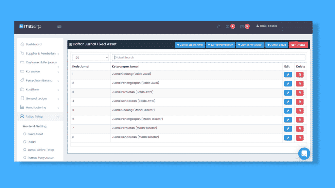This screenshot has width=335, height=188.
Task: Click edit pencil for Jurnal Gedung (Saldo Awal)
Action: tap(288, 75)
